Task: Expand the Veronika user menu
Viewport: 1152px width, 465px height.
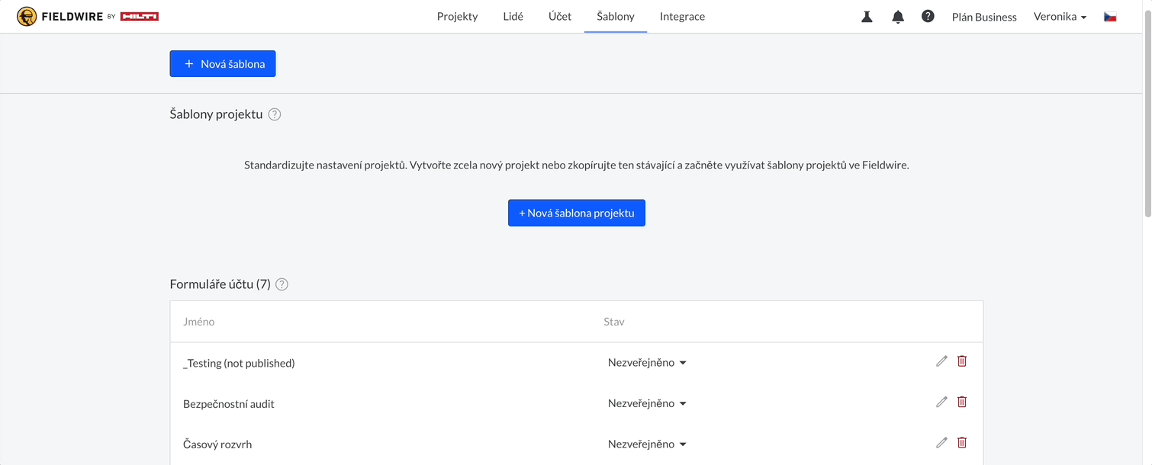Action: (x=1060, y=17)
